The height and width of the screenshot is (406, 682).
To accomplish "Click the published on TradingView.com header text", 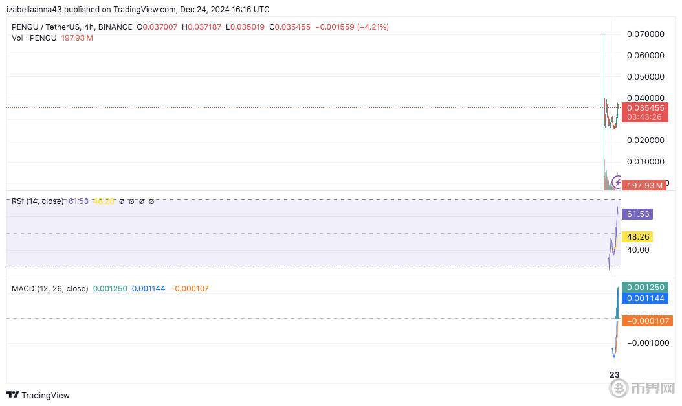I will 137,10.
